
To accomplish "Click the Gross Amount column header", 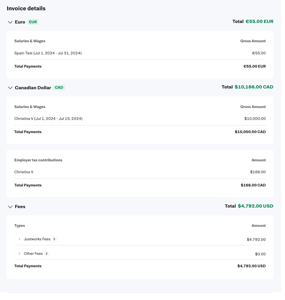I will pos(253,41).
